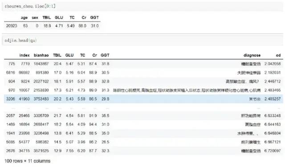Click the bianhao value 3305709
This screenshot has width=285, height=167.
(41, 116)
